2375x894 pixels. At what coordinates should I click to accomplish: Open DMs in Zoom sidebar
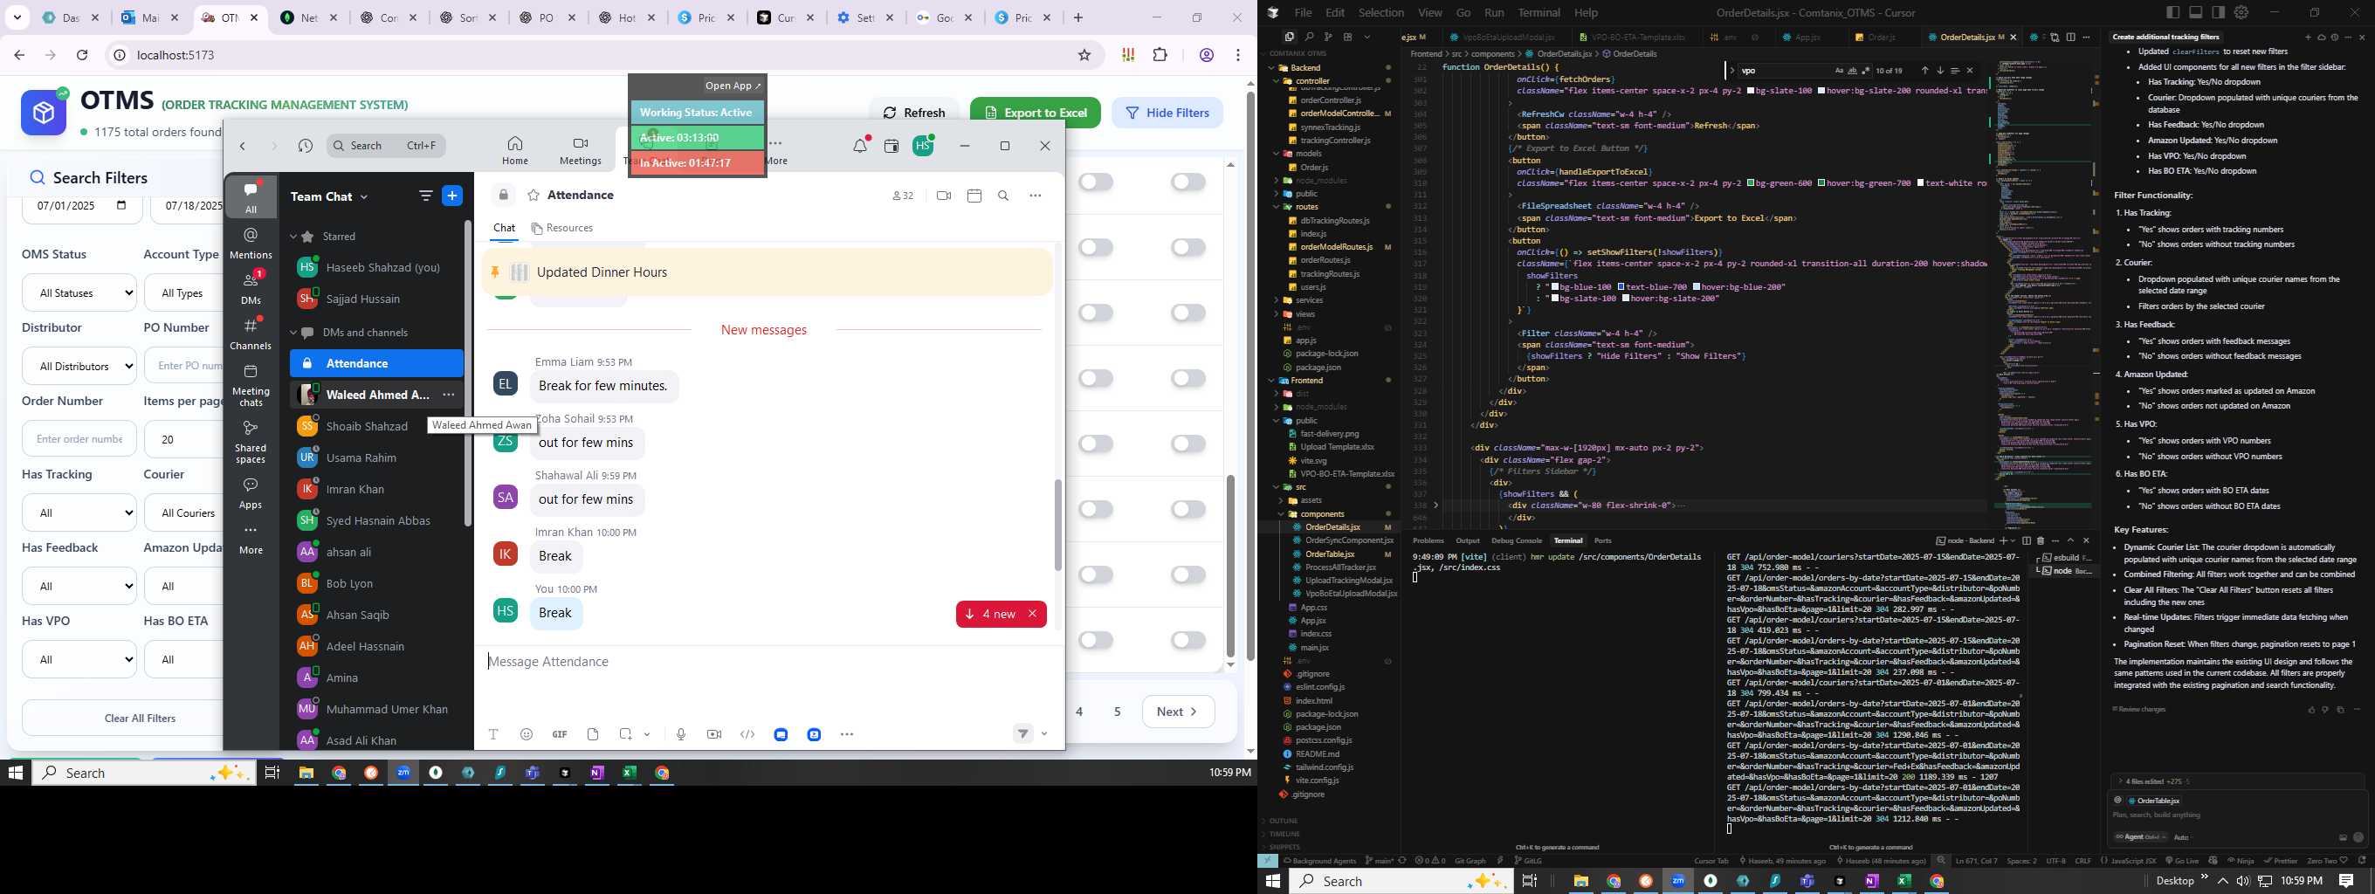click(251, 287)
